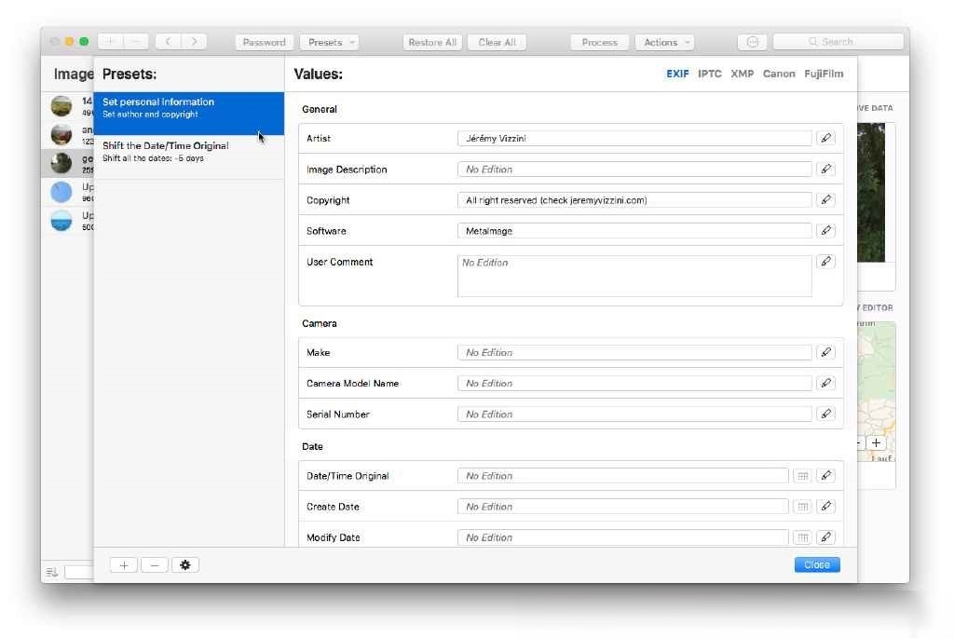Screen dimensions: 954x638
Task: Click the Camera Model Name field
Action: (634, 383)
